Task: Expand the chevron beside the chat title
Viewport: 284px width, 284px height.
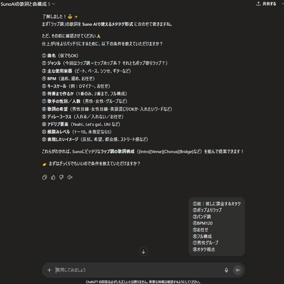Action: point(54,4)
